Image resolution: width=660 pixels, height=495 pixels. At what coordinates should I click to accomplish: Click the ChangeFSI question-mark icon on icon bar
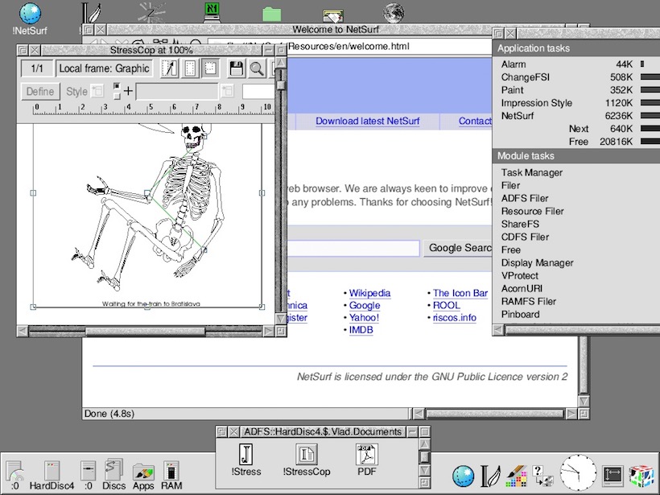[543, 476]
